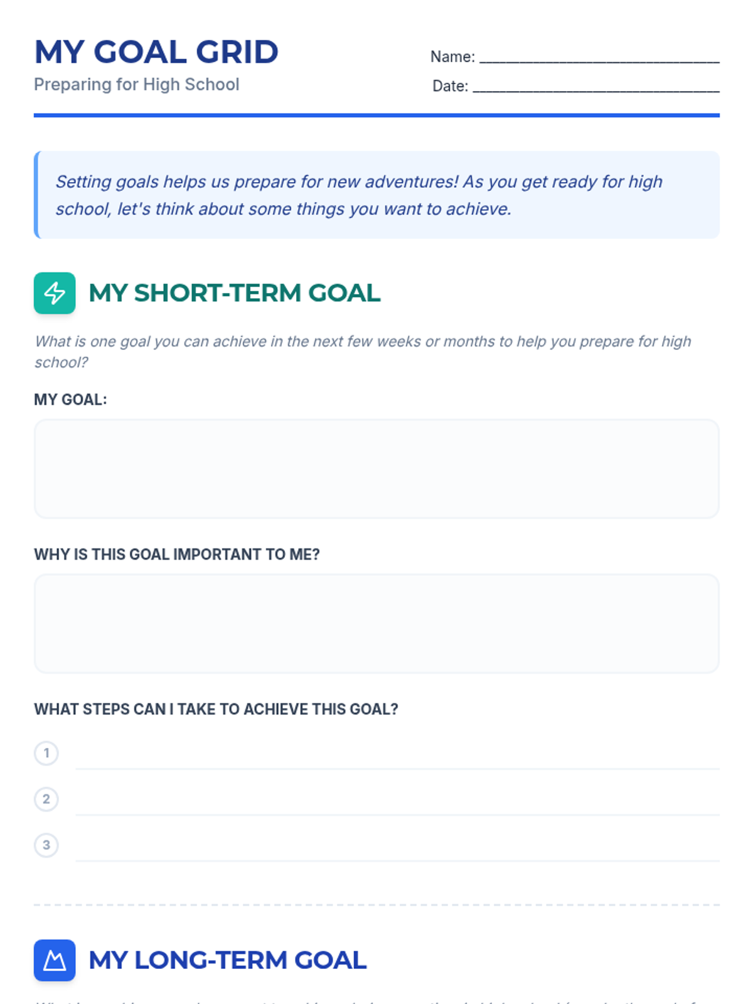Click the Preparing for High School subtitle
The image size is (753, 1004).
click(137, 85)
